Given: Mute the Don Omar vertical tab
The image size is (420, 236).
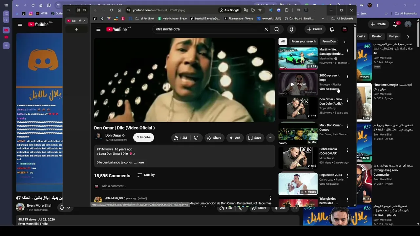Looking at the screenshot, I should tap(80, 21).
